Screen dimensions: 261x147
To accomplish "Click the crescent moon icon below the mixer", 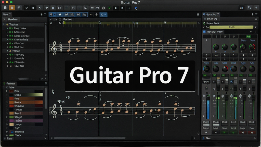I will click(204, 138).
